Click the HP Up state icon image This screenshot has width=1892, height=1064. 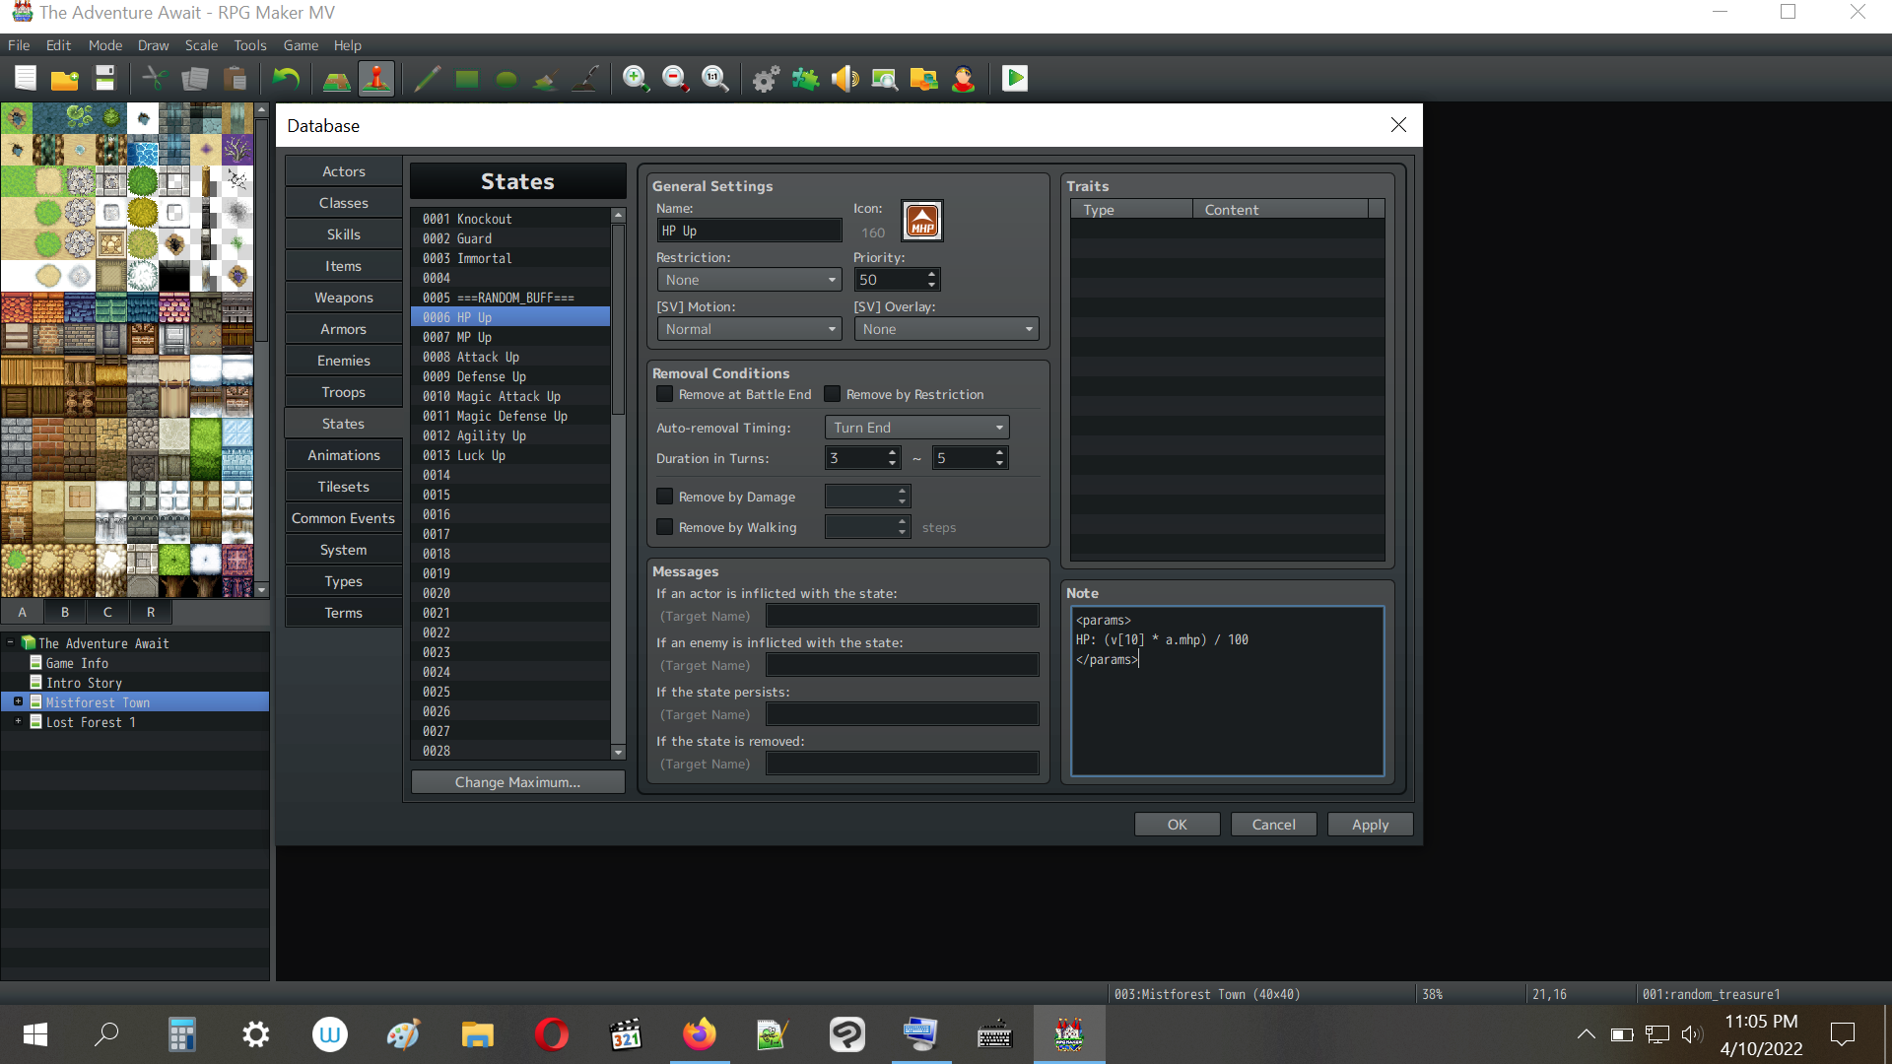coord(922,221)
